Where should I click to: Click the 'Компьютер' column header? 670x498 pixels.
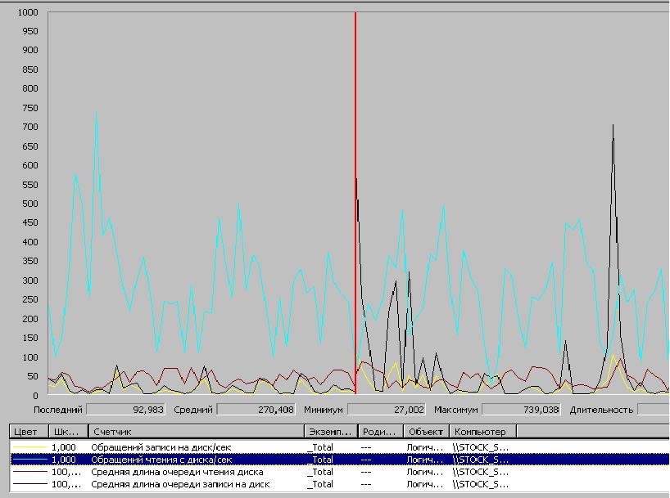pos(482,431)
